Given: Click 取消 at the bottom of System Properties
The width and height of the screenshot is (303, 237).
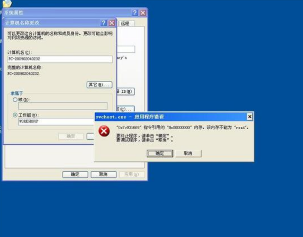Looking at the screenshot, I should tap(103, 174).
